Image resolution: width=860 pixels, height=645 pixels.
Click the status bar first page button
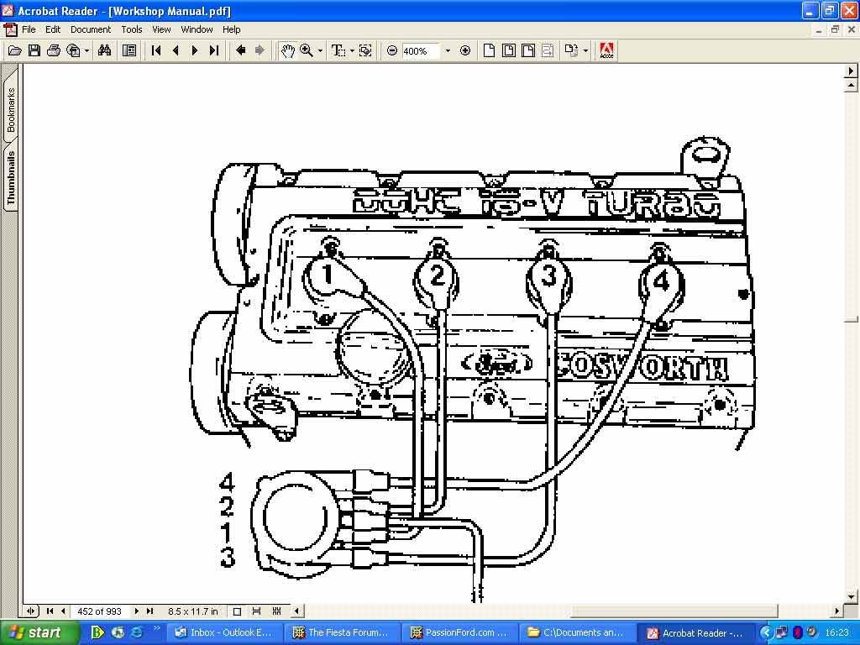(x=50, y=611)
